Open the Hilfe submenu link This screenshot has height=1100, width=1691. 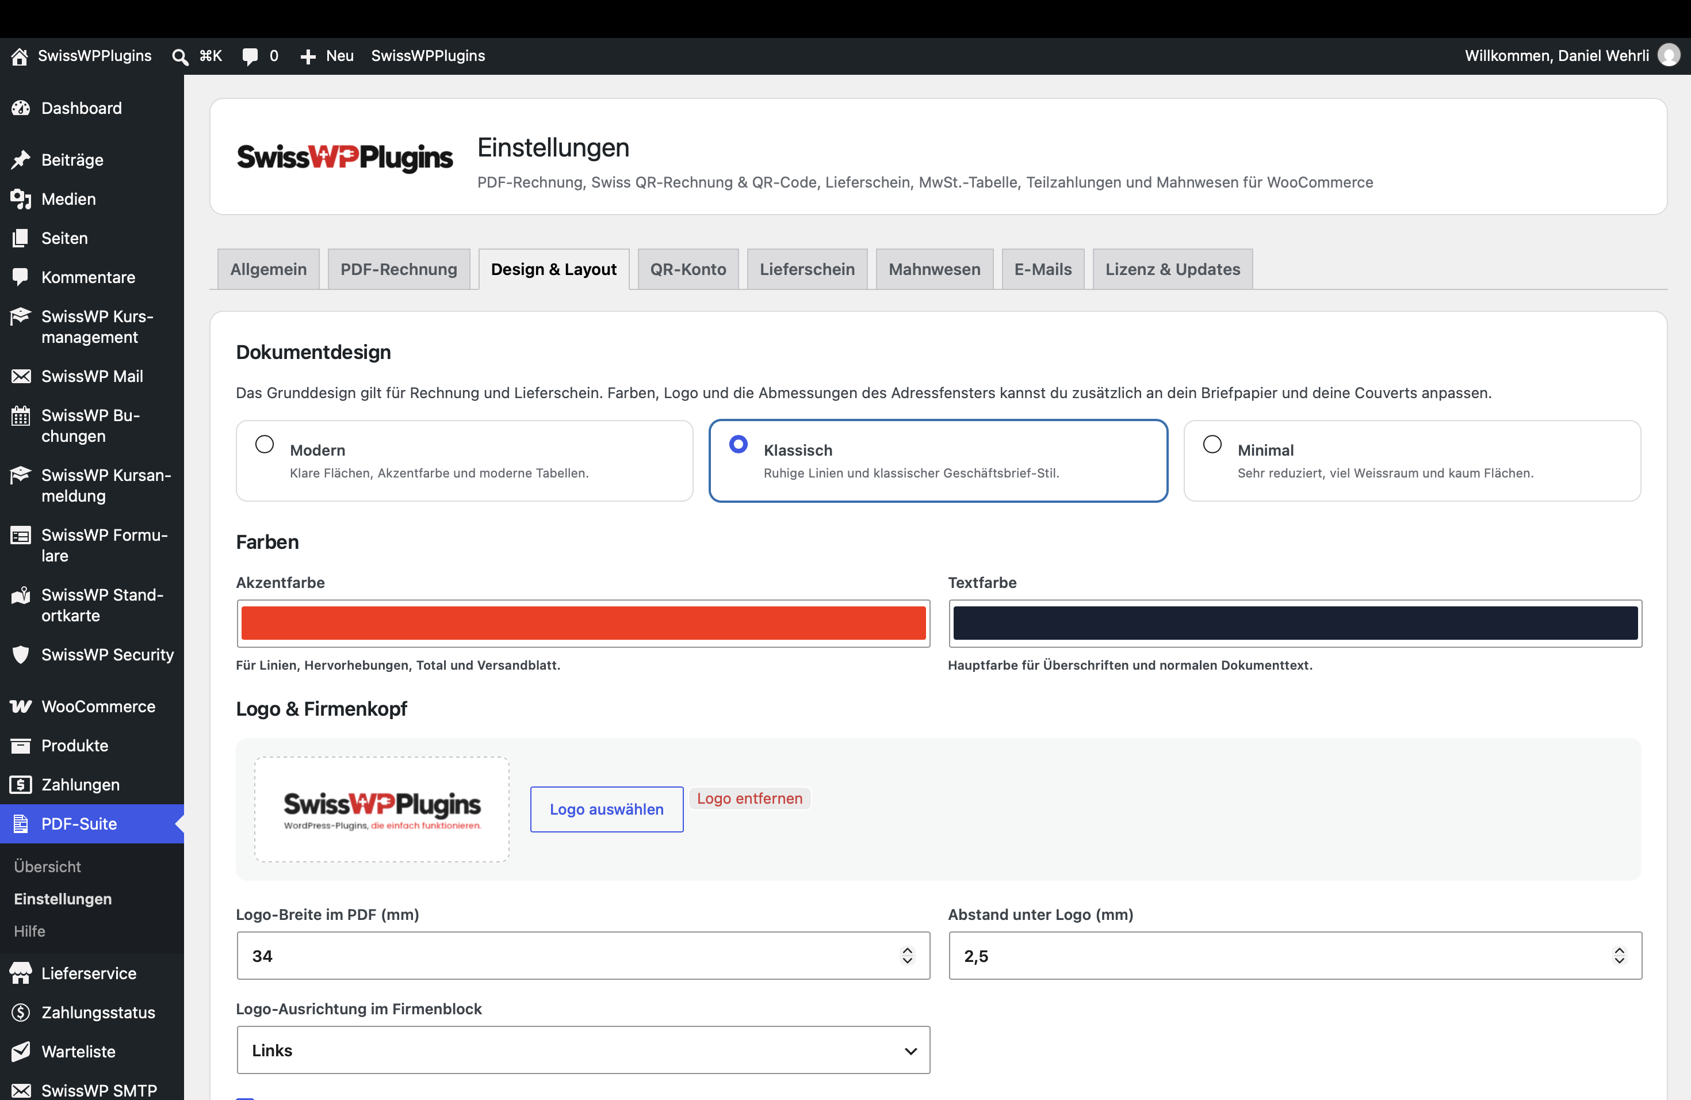click(30, 931)
